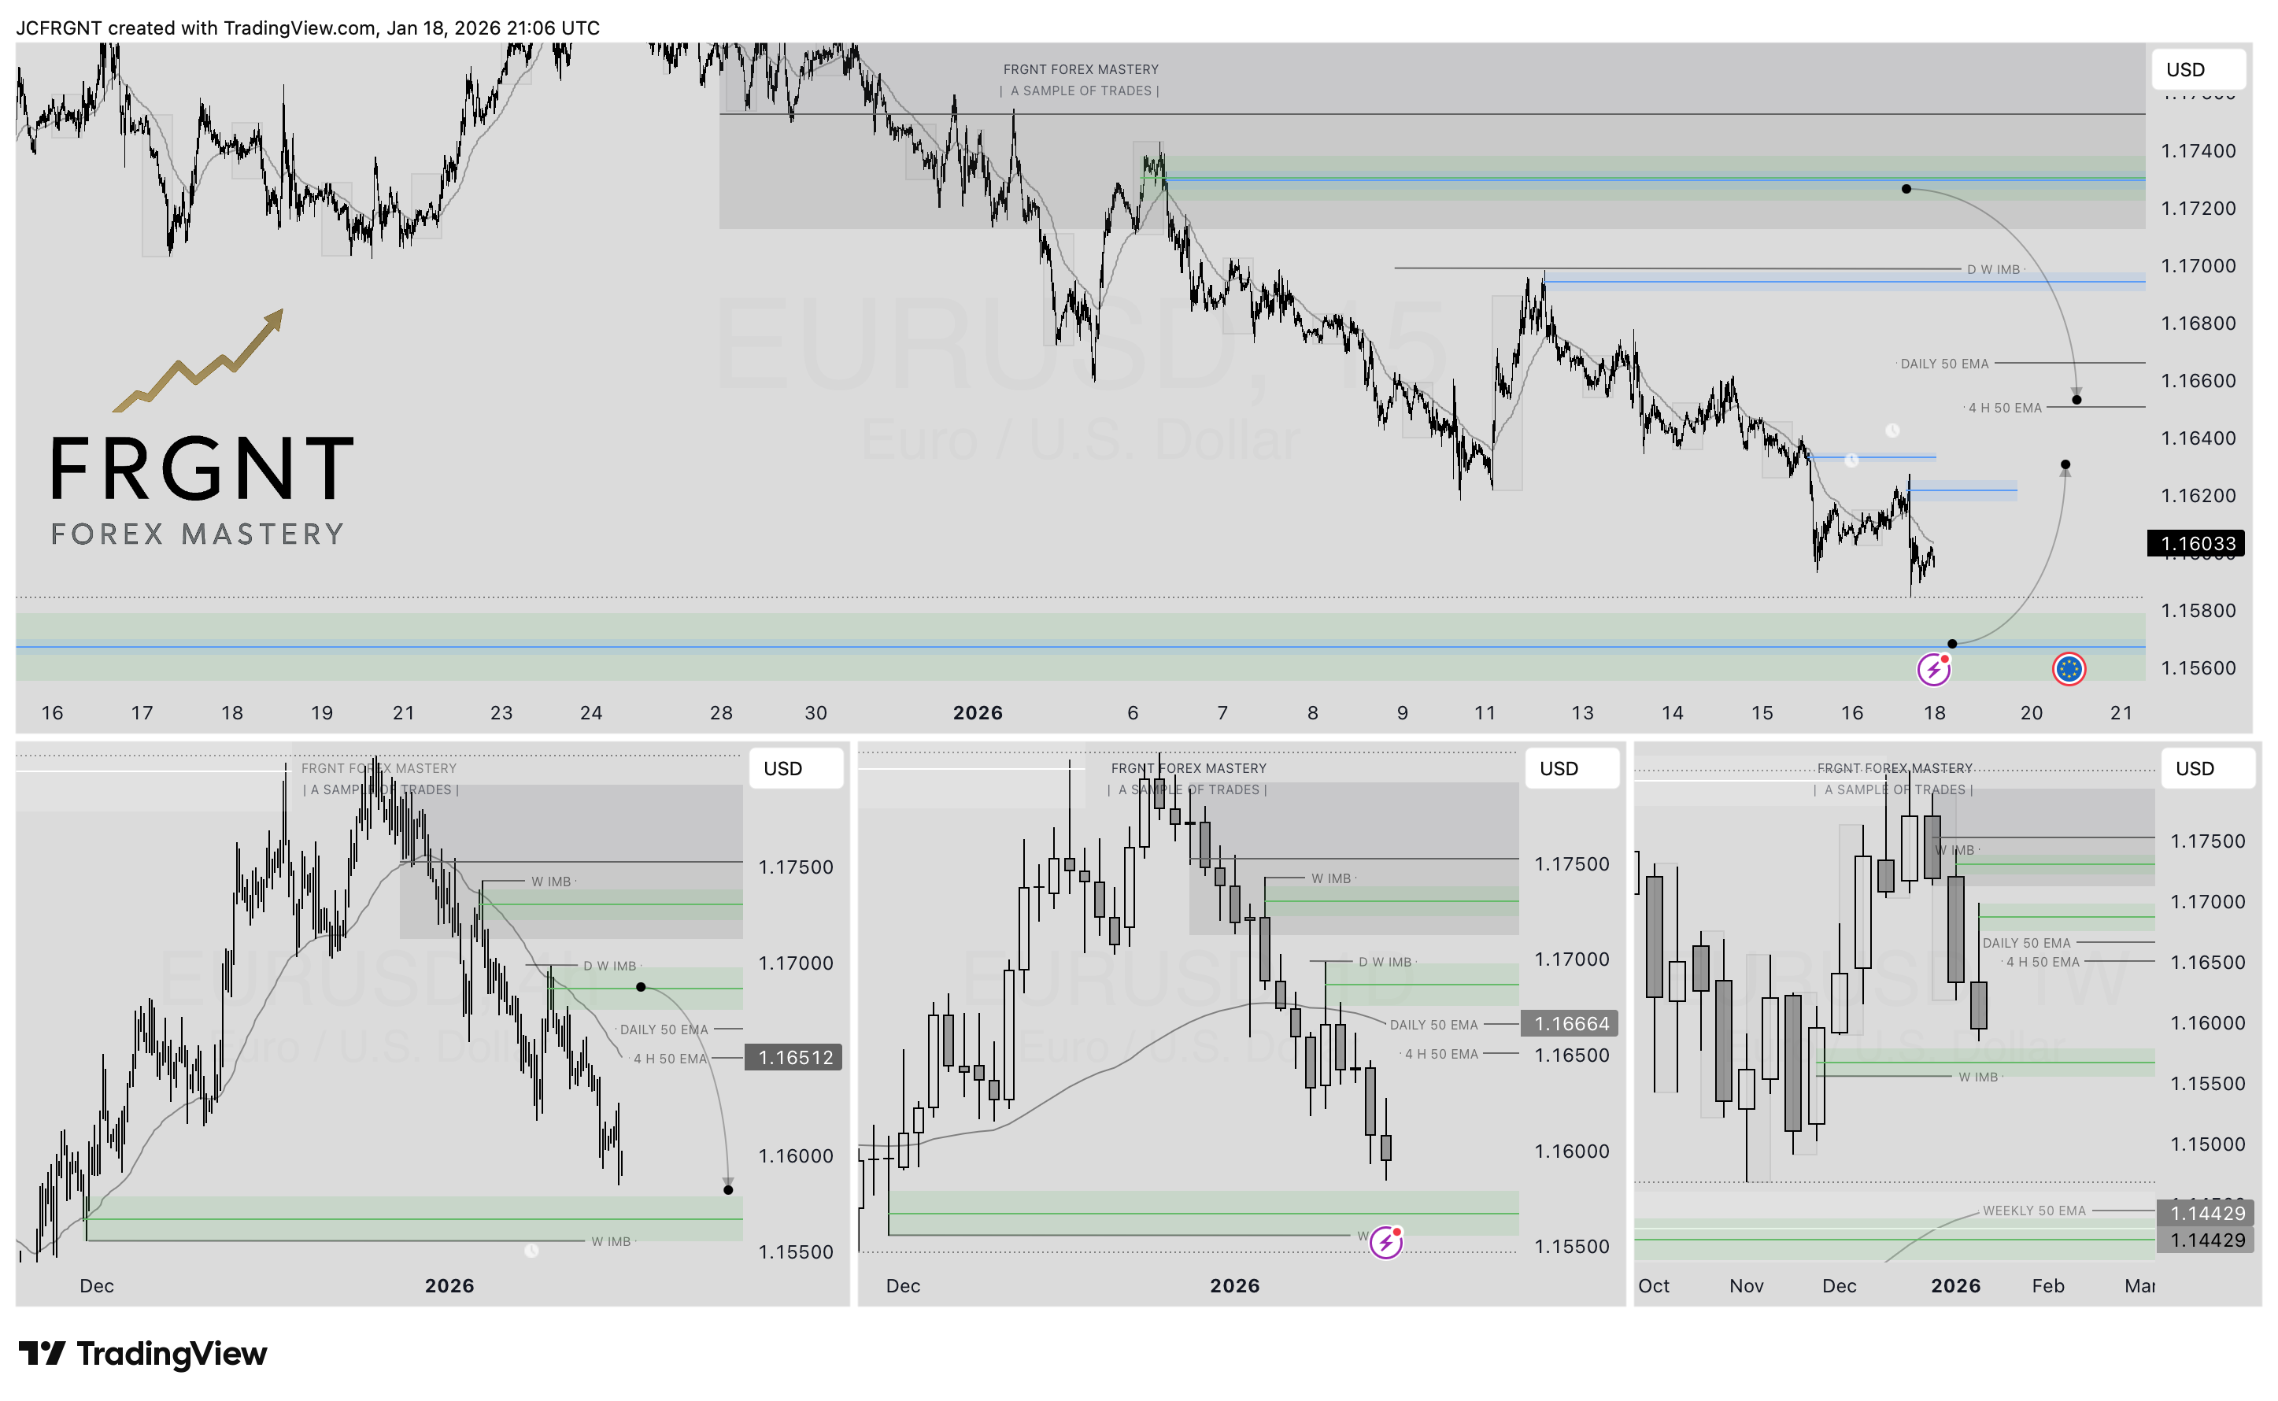Open the USD currency selector on the daily chart

pyautogui.click(x=1572, y=768)
